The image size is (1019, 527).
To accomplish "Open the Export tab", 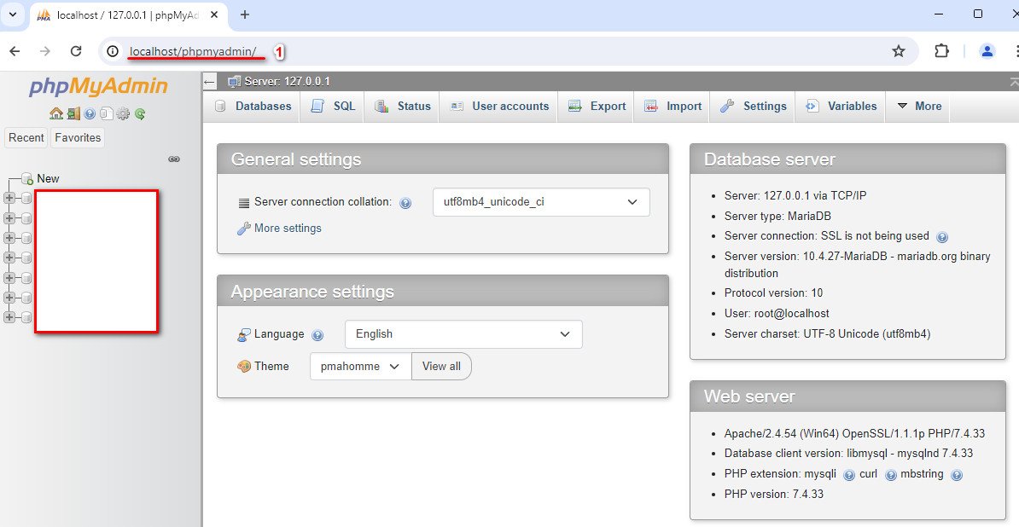I will point(596,107).
